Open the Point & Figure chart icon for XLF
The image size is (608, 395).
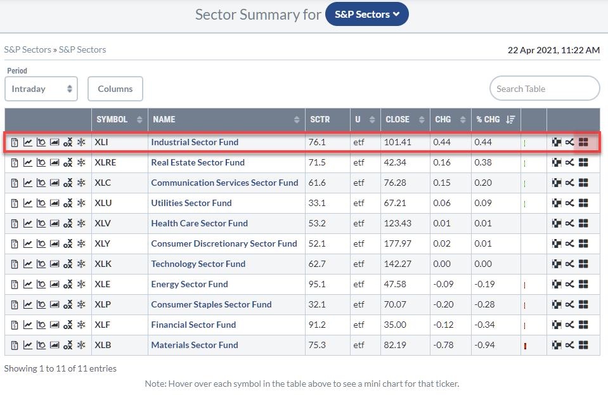pos(68,325)
